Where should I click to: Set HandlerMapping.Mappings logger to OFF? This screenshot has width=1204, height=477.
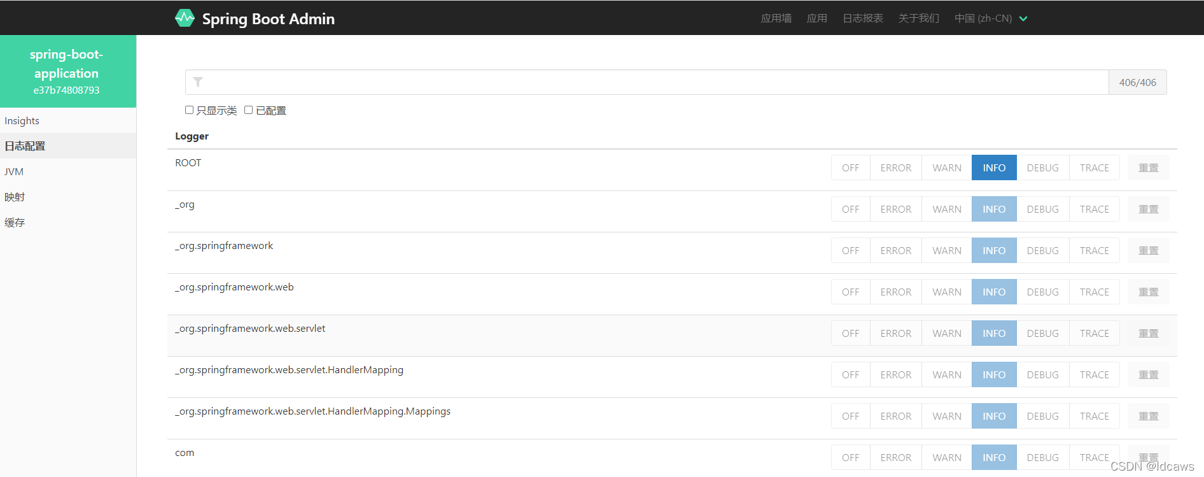[850, 416]
